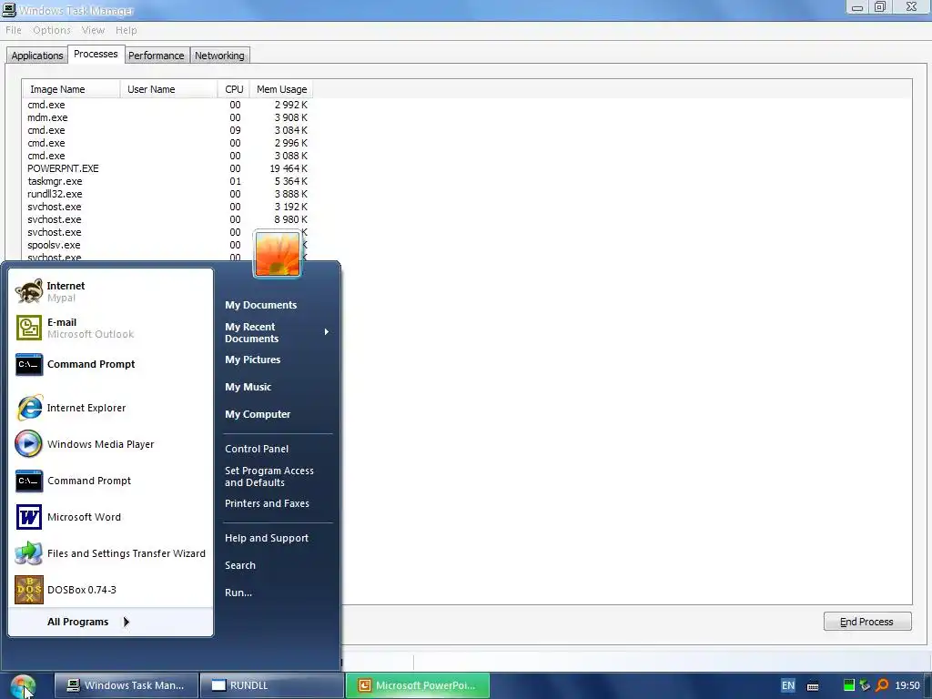The image size is (932, 699).
Task: Click the clock showing 19:50
Action: point(907,685)
